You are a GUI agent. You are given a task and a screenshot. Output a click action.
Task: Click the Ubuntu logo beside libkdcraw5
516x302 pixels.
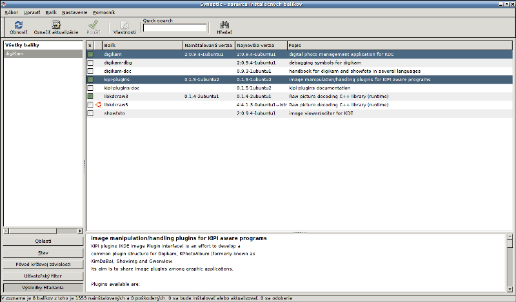[98, 105]
